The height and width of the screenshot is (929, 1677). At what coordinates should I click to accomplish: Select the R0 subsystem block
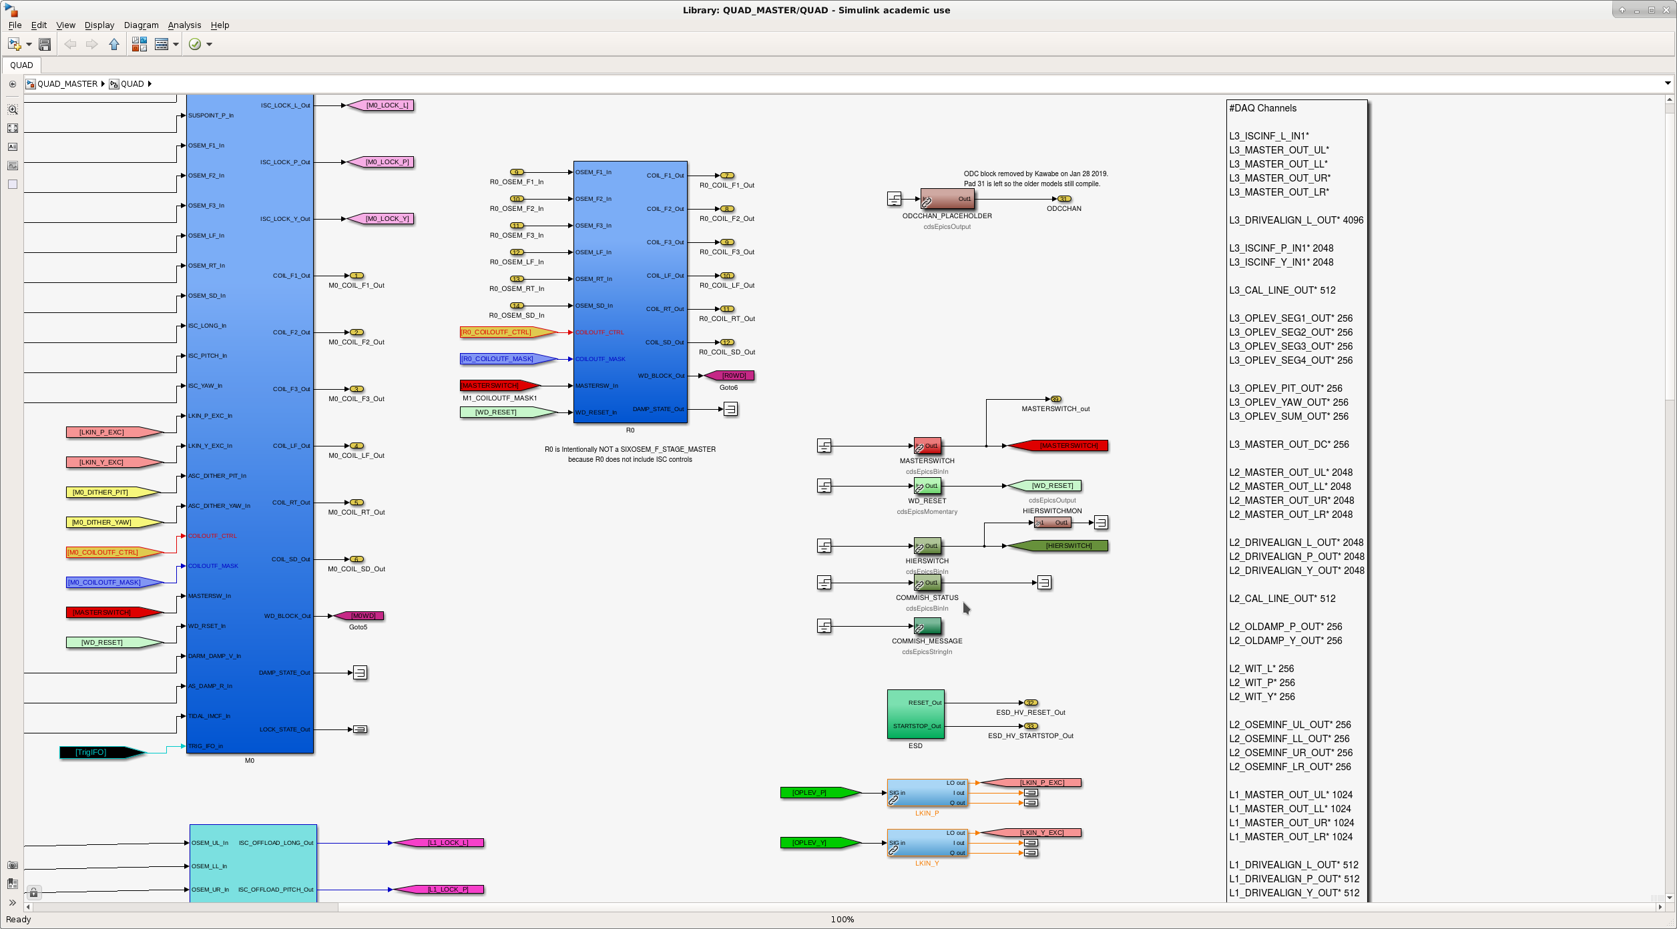[630, 292]
